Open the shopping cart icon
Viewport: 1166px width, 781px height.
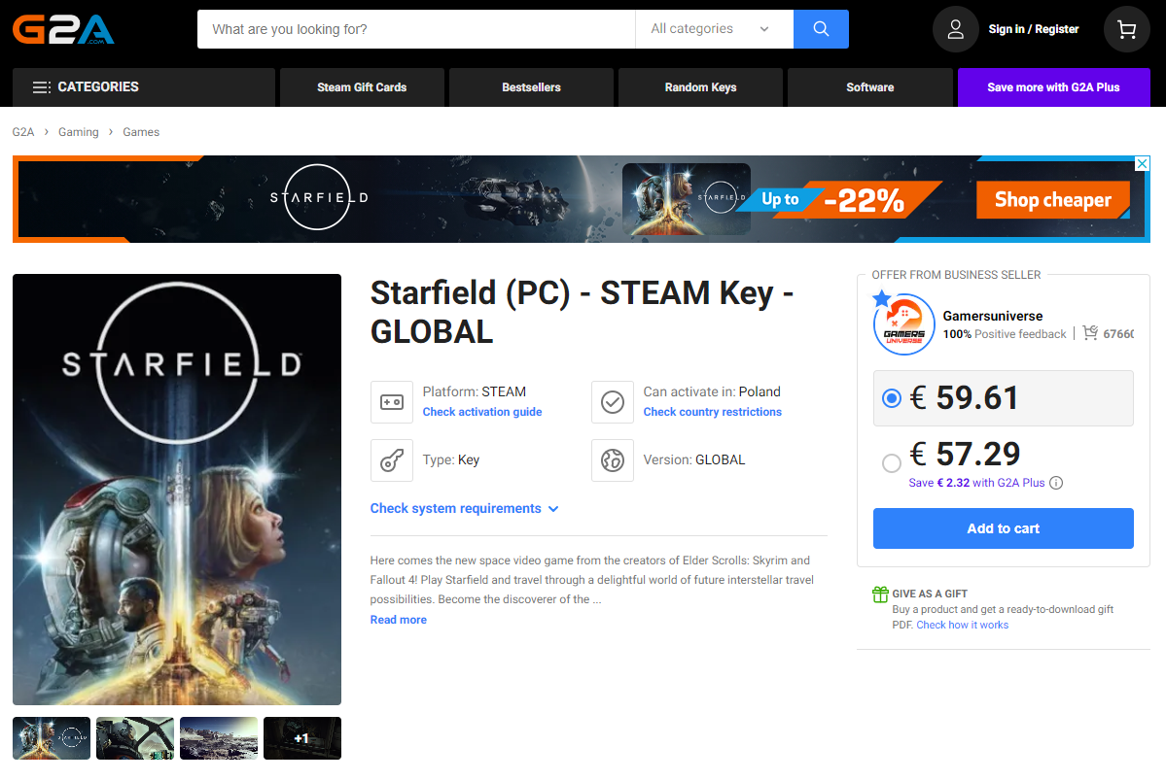tap(1125, 28)
